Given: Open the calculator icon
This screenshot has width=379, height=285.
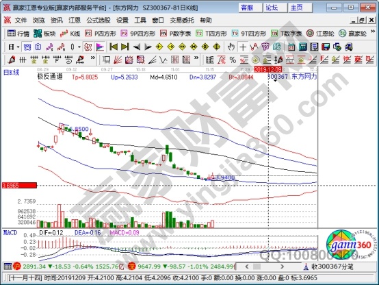Looking at the screenshot, I should pyautogui.click(x=302, y=47).
